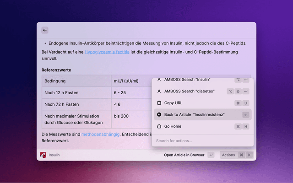Focus the Search for actions field
The width and height of the screenshot is (293, 183).
pos(201,140)
